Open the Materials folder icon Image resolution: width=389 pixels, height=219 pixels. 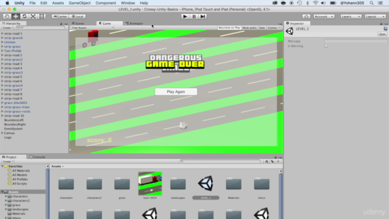(233, 184)
